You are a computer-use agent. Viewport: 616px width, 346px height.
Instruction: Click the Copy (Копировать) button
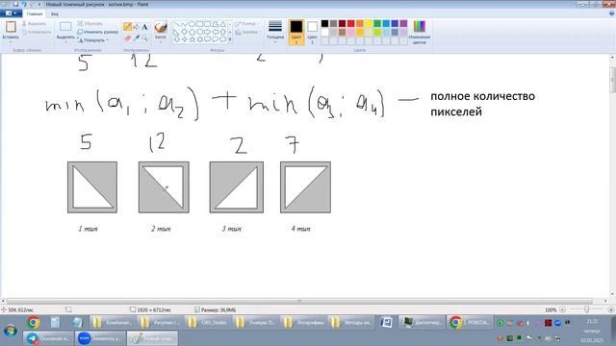[37, 32]
